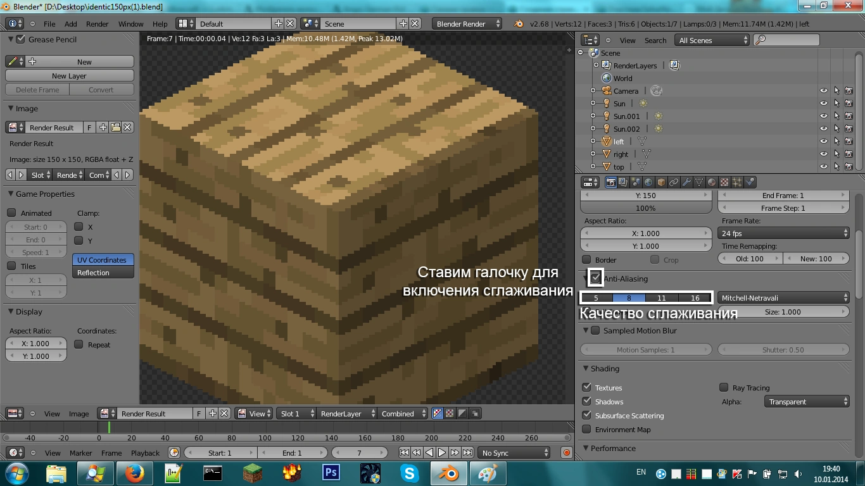
Task: Enable the Ray Tracing checkbox
Action: [x=724, y=387]
